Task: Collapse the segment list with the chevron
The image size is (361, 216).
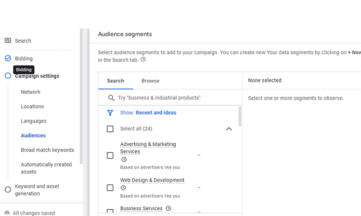Action: [x=229, y=129]
